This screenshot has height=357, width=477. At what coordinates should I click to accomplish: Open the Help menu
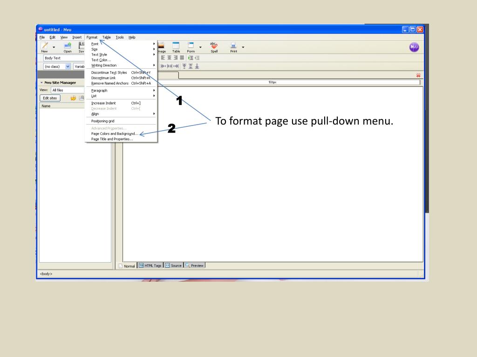tap(132, 37)
